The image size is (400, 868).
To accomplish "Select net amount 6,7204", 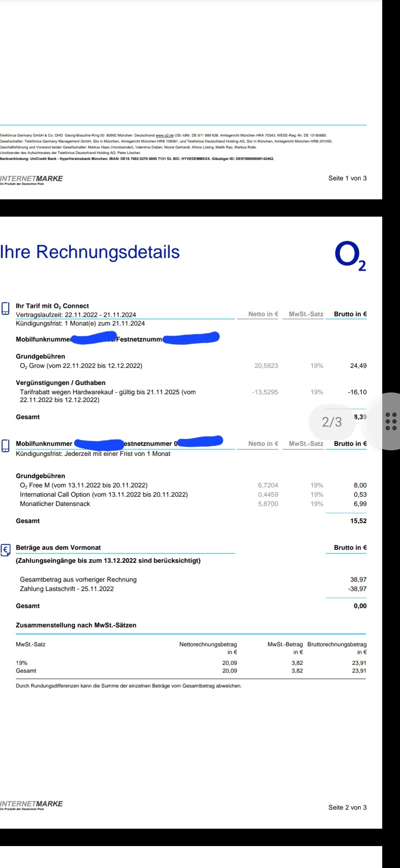I will tap(268, 485).
